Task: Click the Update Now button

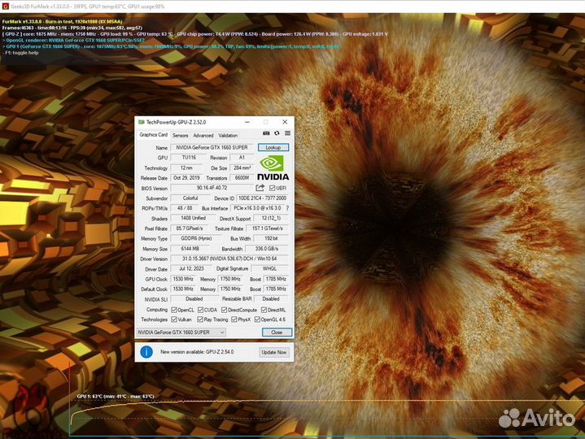Action: [273, 352]
